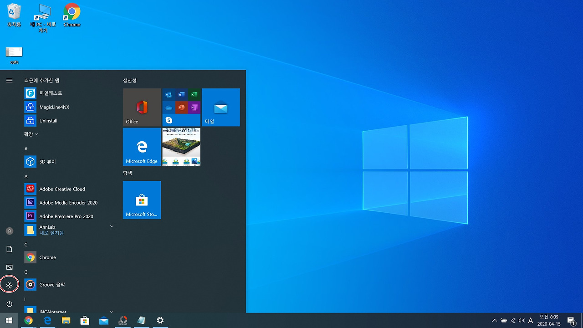The height and width of the screenshot is (328, 583).
Task: Check the battery status tray icon
Action: coord(504,320)
